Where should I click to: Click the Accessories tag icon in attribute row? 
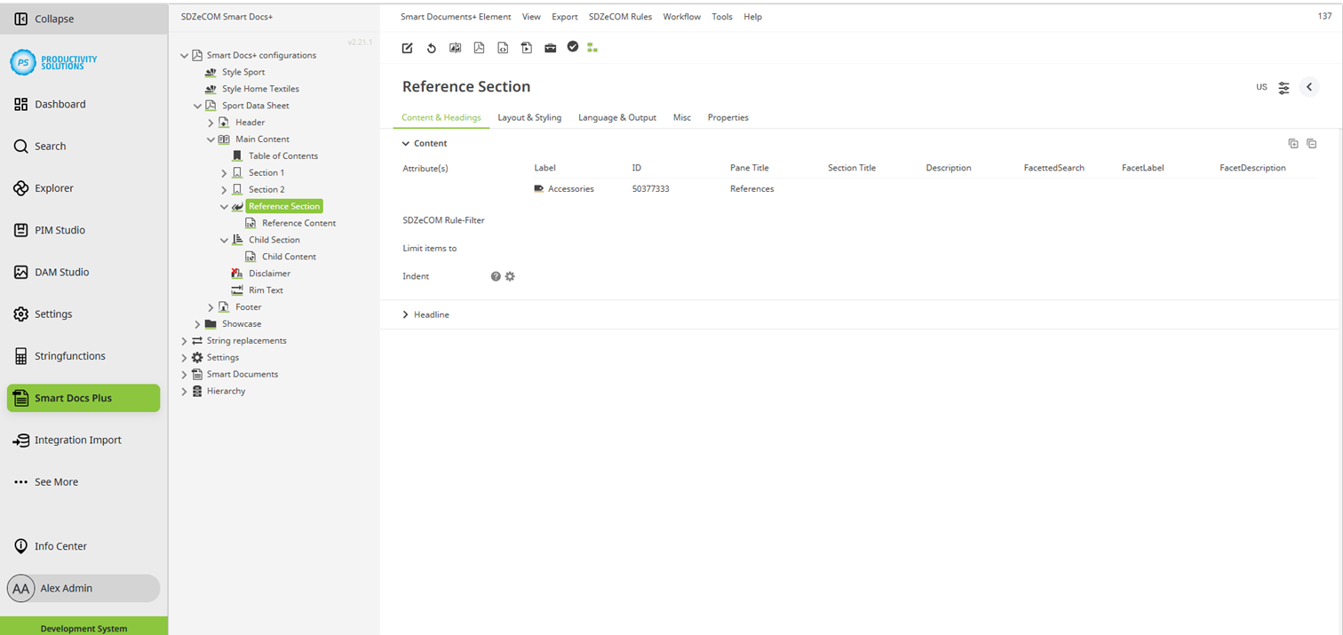coord(539,188)
